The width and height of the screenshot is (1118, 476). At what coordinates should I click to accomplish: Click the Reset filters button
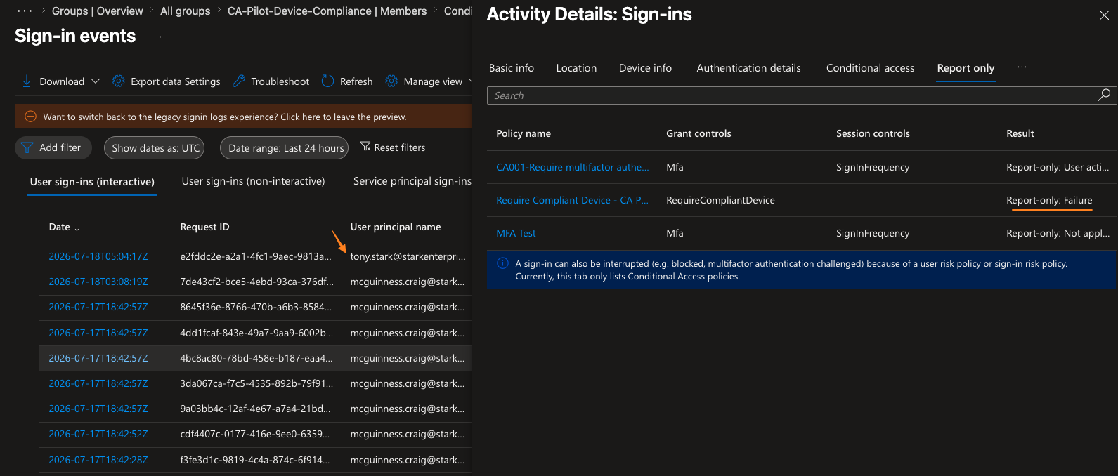[x=393, y=147]
